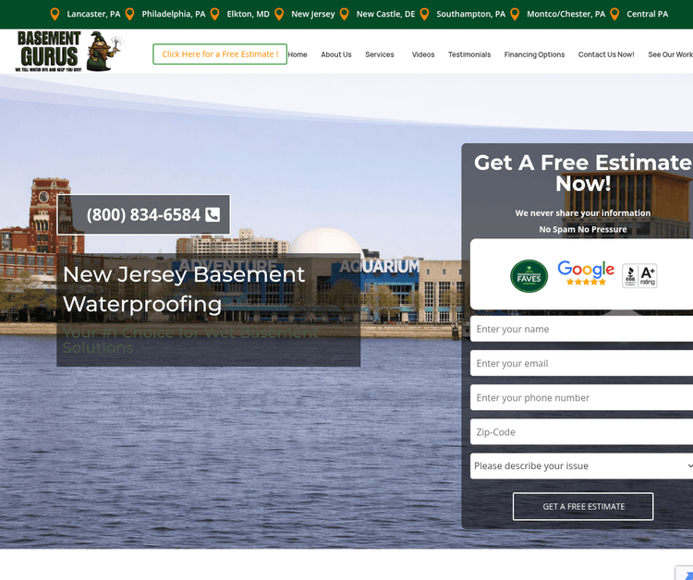This screenshot has height=580, width=693.
Task: Open the Elkton, MD location link
Action: pyautogui.click(x=248, y=14)
